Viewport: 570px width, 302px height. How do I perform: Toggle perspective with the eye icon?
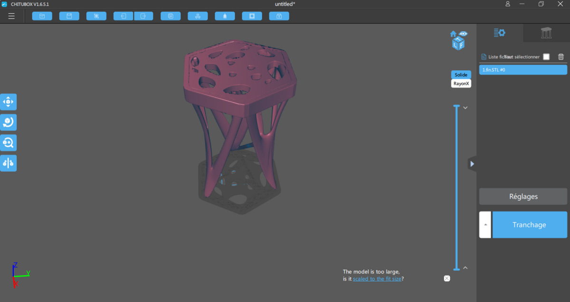(x=463, y=34)
